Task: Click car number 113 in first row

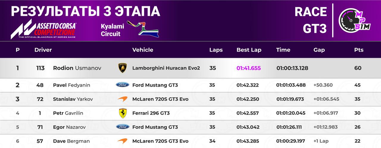Action: [x=40, y=68]
